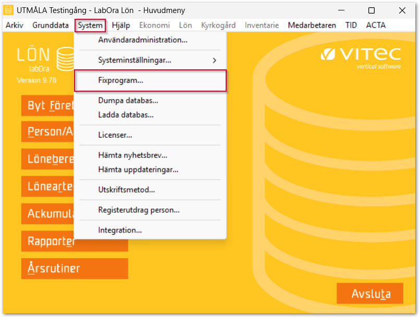Image resolution: width=420 pixels, height=318 pixels.
Task: Select the greyed-out Ekonomi menu item
Action: click(154, 25)
